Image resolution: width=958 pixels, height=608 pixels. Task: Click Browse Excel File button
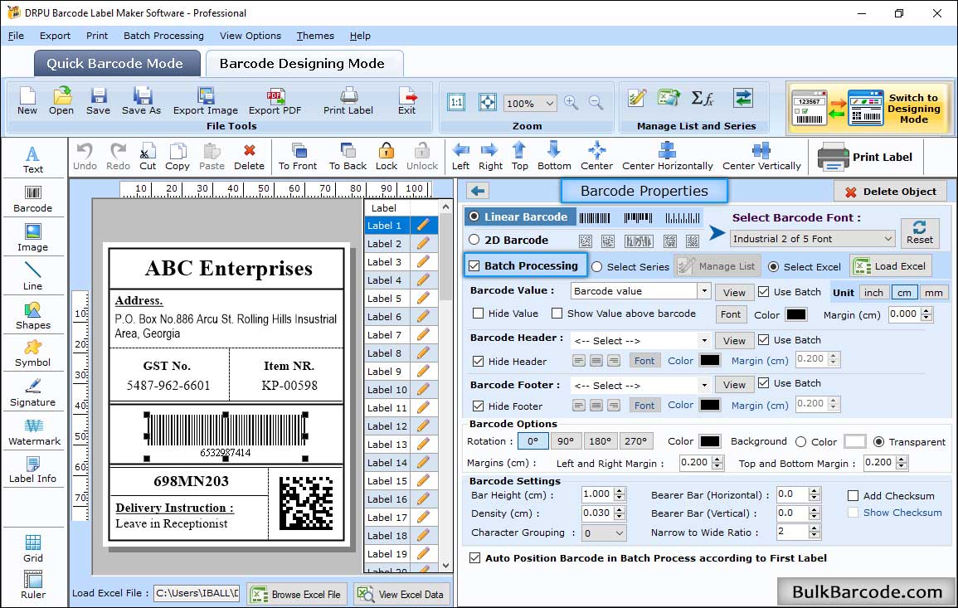pyautogui.click(x=298, y=594)
